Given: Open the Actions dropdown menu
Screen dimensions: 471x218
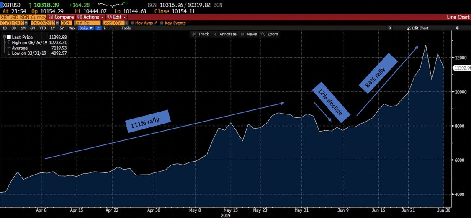Looking at the screenshot, I should pos(90,17).
